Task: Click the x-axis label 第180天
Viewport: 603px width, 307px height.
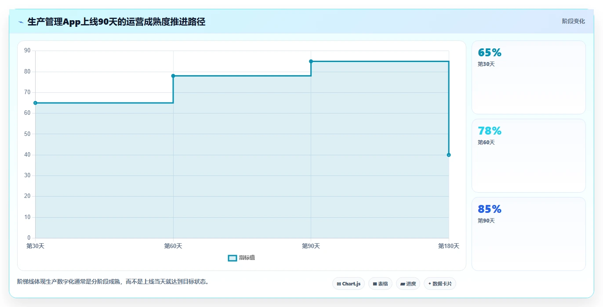Action: pyautogui.click(x=449, y=246)
